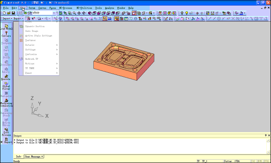Open the Export dropdown
Viewport: 271px width, 163px height.
[18, 19]
